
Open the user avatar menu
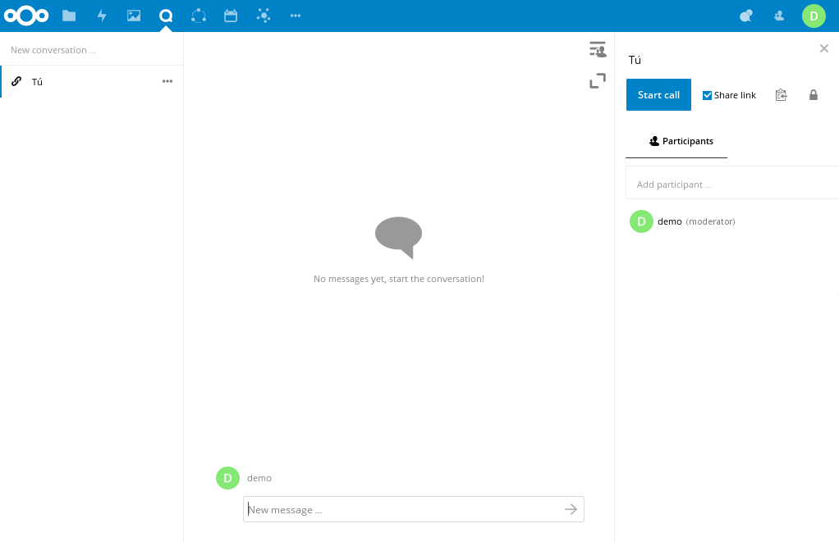[x=814, y=16]
